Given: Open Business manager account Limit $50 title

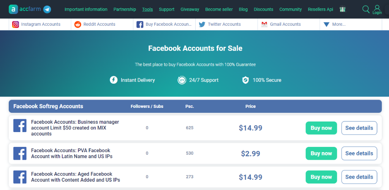Looking at the screenshot, I should click(75, 128).
